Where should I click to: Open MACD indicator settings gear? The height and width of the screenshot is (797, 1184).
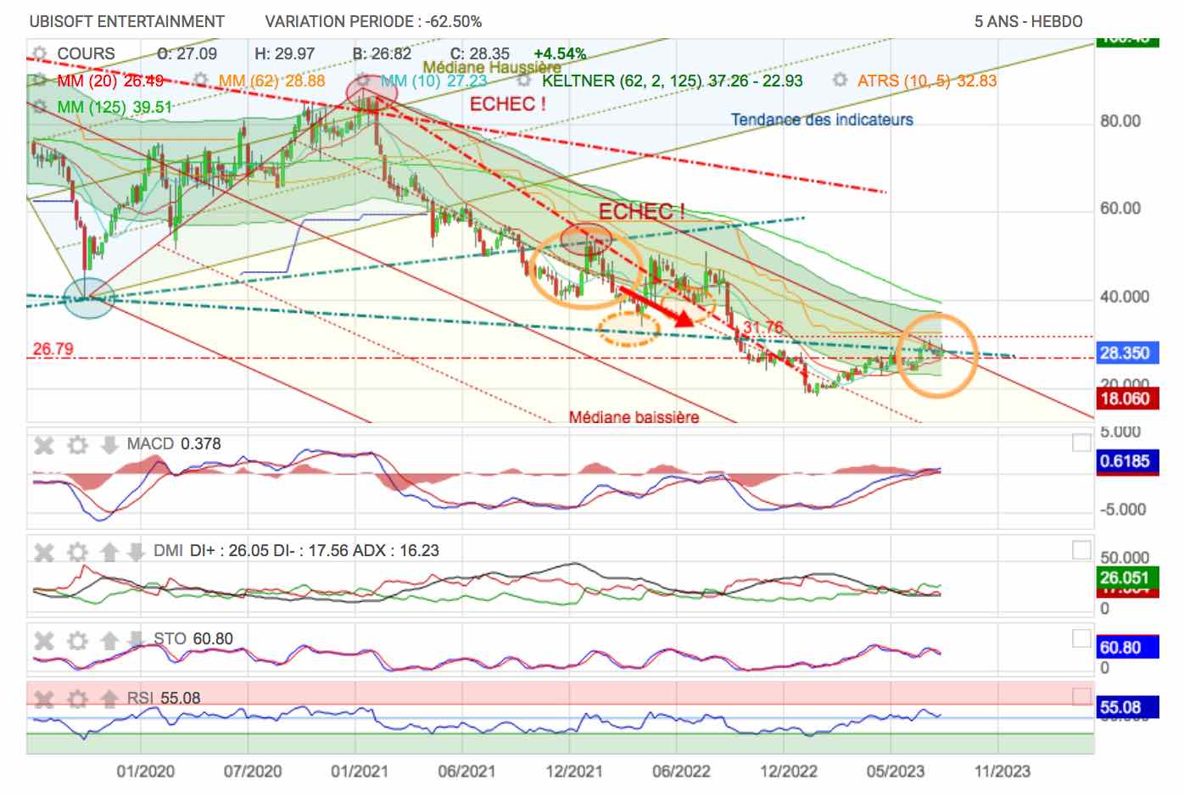point(77,444)
